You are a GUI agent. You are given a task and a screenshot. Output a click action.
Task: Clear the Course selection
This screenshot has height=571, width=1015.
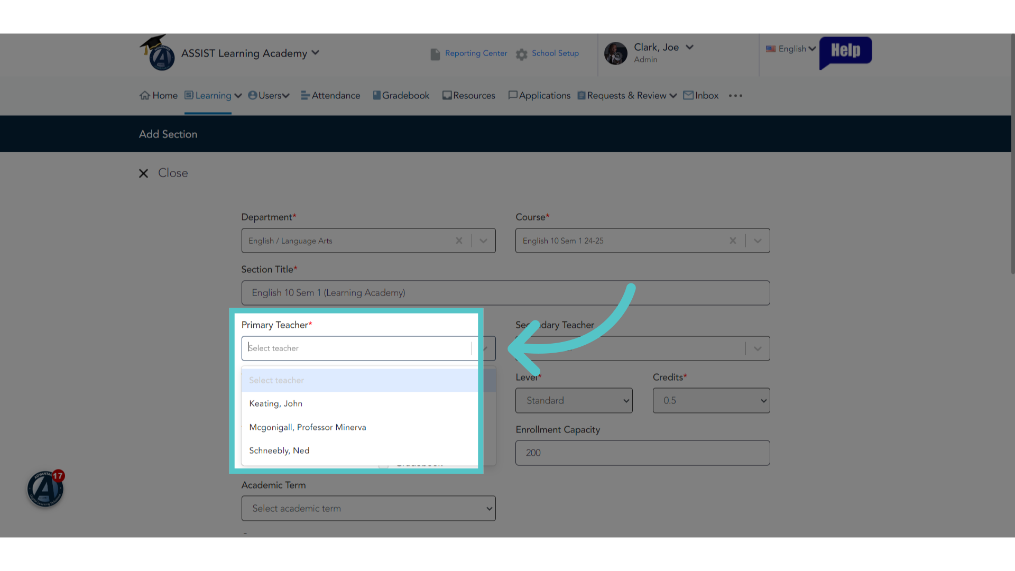733,241
